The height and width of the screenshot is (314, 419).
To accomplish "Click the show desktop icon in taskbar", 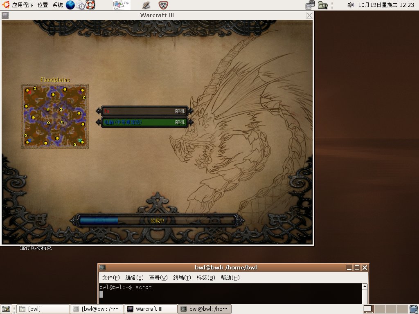I will click(x=6, y=309).
